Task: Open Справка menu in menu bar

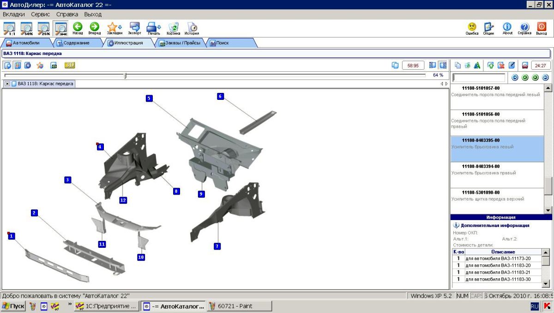Action: 67,14
